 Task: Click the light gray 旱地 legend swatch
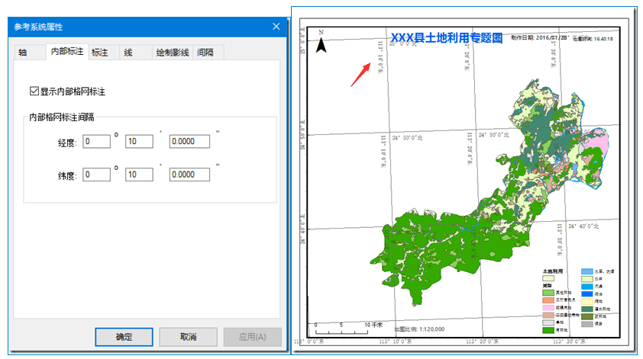(x=548, y=322)
